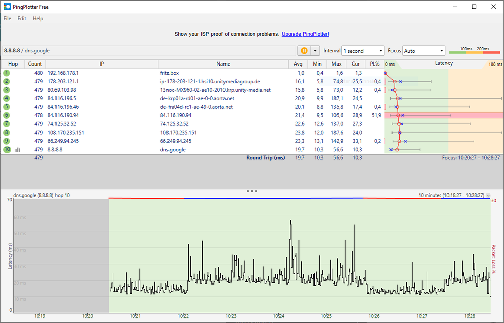Click the PingPlotter app icon in title bar
Image resolution: width=504 pixels, height=323 pixels.
click(7, 7)
